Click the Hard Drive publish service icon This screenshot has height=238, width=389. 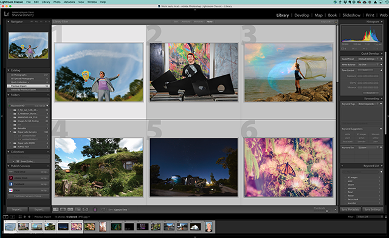point(11,172)
